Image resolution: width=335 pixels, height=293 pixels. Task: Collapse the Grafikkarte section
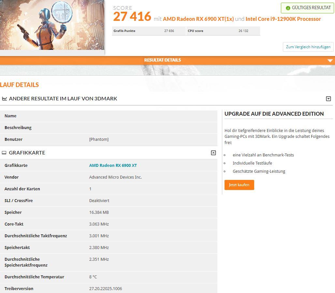(213, 153)
